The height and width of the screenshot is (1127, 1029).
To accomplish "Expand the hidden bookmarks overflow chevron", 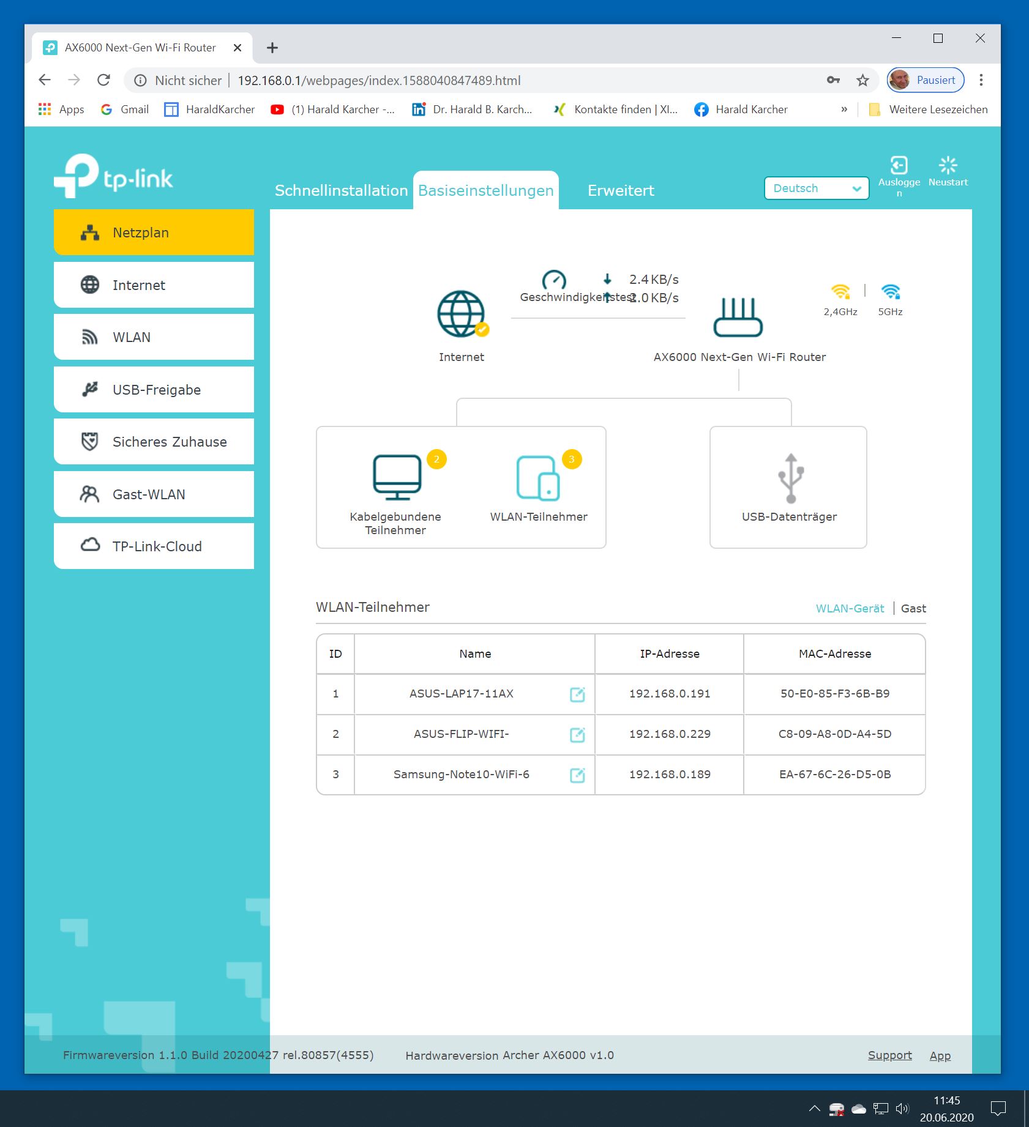I will coord(844,110).
